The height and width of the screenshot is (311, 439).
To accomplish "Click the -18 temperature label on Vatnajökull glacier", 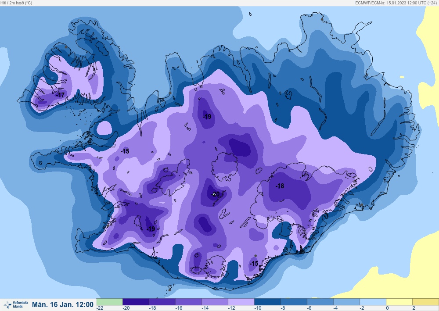I will point(280,186).
